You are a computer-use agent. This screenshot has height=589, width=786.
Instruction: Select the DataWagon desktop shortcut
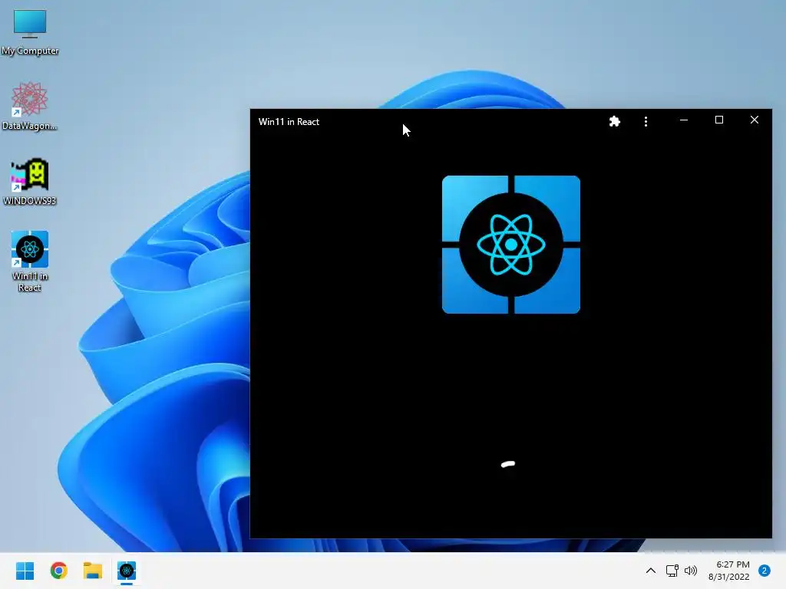tap(30, 106)
